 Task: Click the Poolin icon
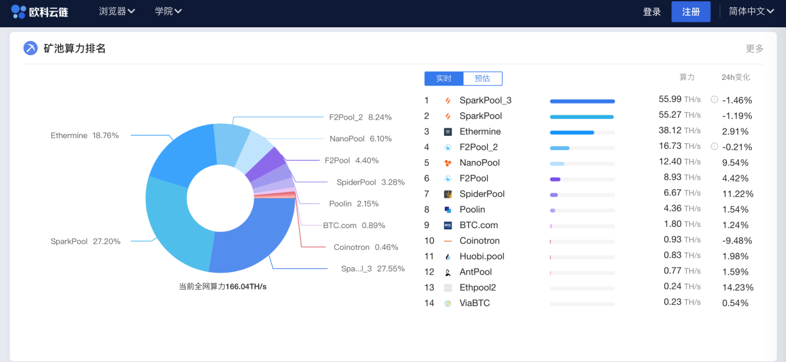coord(448,210)
